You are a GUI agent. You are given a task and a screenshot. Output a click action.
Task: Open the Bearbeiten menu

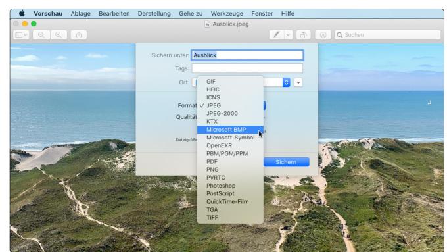pos(114,13)
